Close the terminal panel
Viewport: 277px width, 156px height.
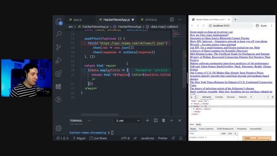180,120
